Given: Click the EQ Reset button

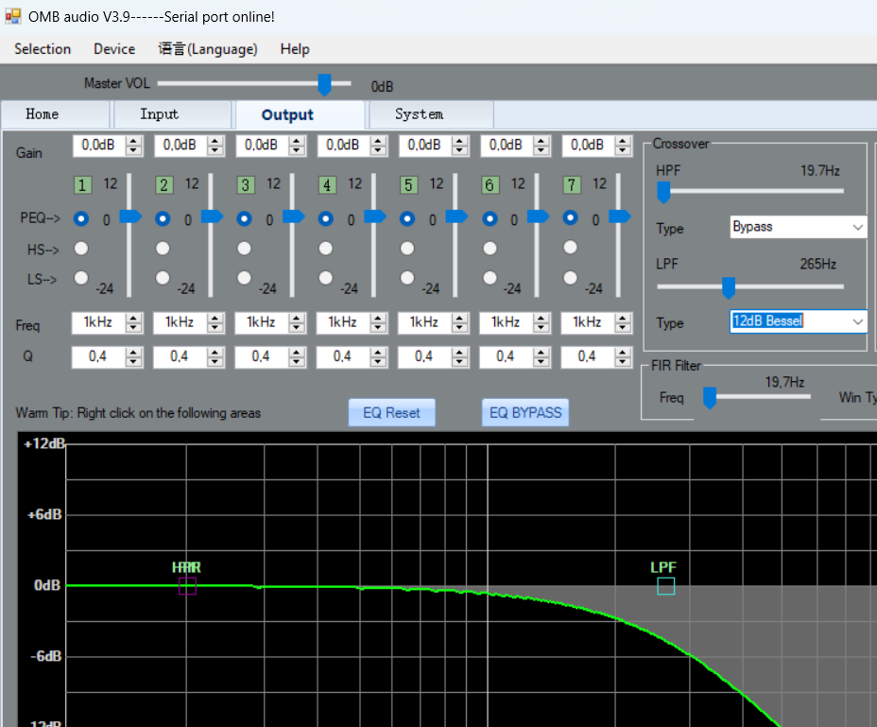Looking at the screenshot, I should [x=391, y=412].
